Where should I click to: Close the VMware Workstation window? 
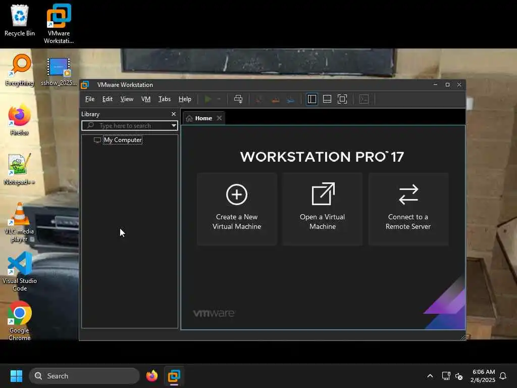[459, 85]
